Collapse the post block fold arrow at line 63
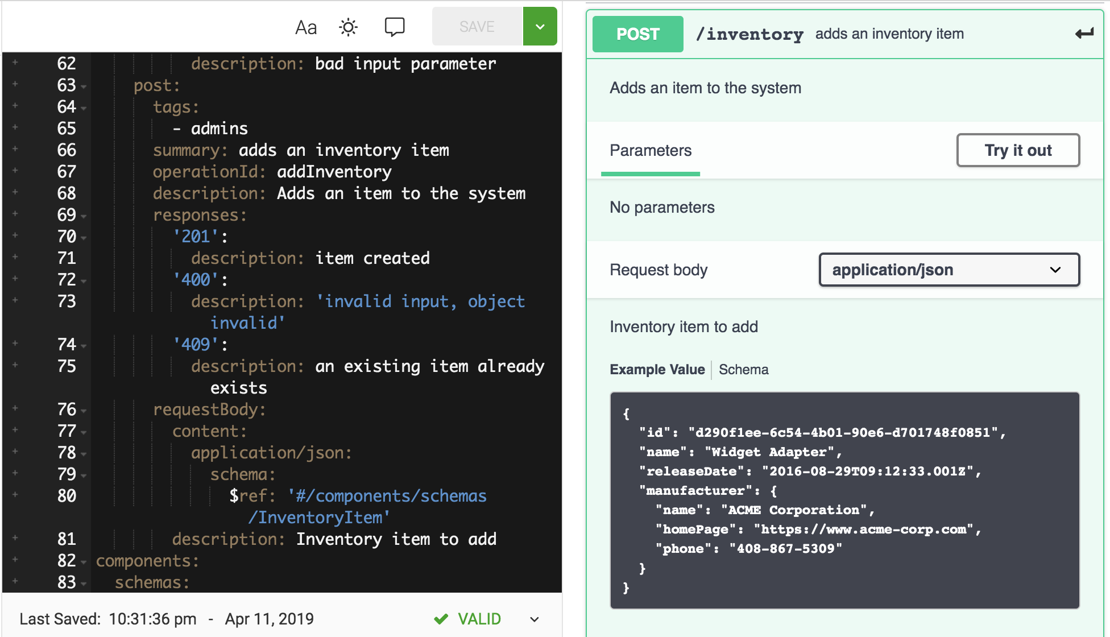1110x637 pixels. pyautogui.click(x=84, y=87)
